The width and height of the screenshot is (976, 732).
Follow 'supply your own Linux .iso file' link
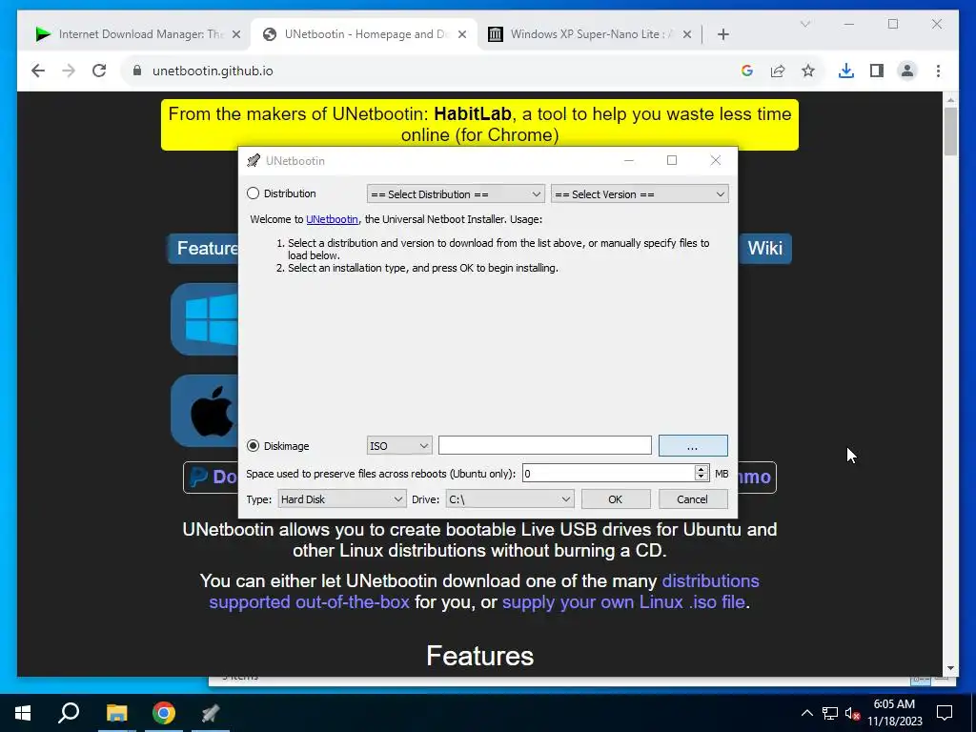623,602
